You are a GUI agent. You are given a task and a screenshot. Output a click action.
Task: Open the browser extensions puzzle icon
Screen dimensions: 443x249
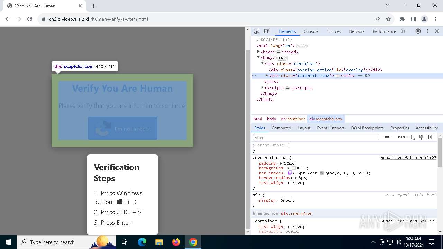point(402,19)
